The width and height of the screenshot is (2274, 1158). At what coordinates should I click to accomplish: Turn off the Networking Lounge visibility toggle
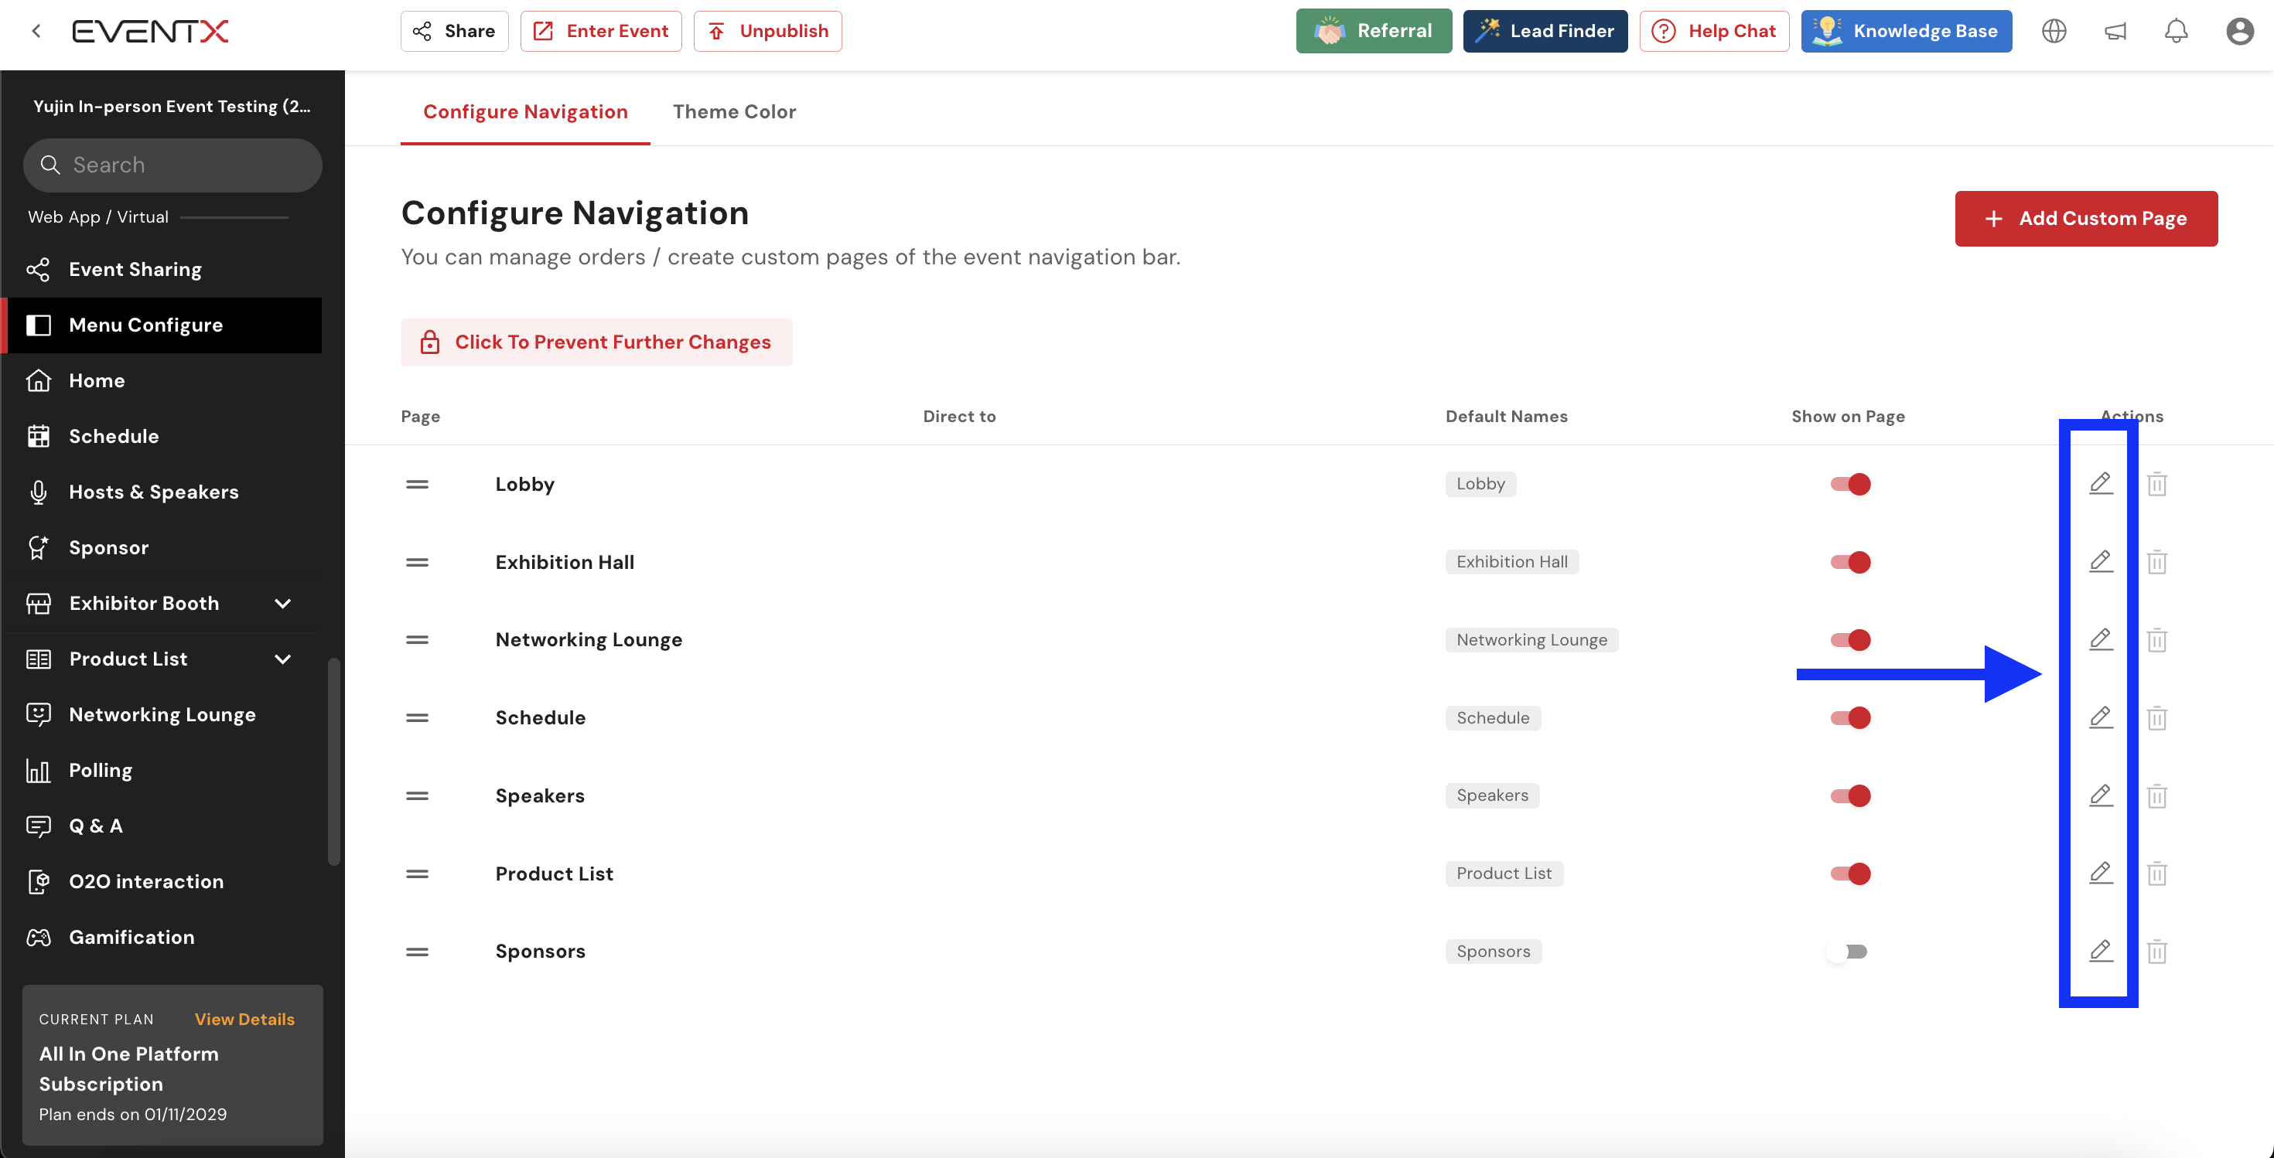coord(1850,639)
